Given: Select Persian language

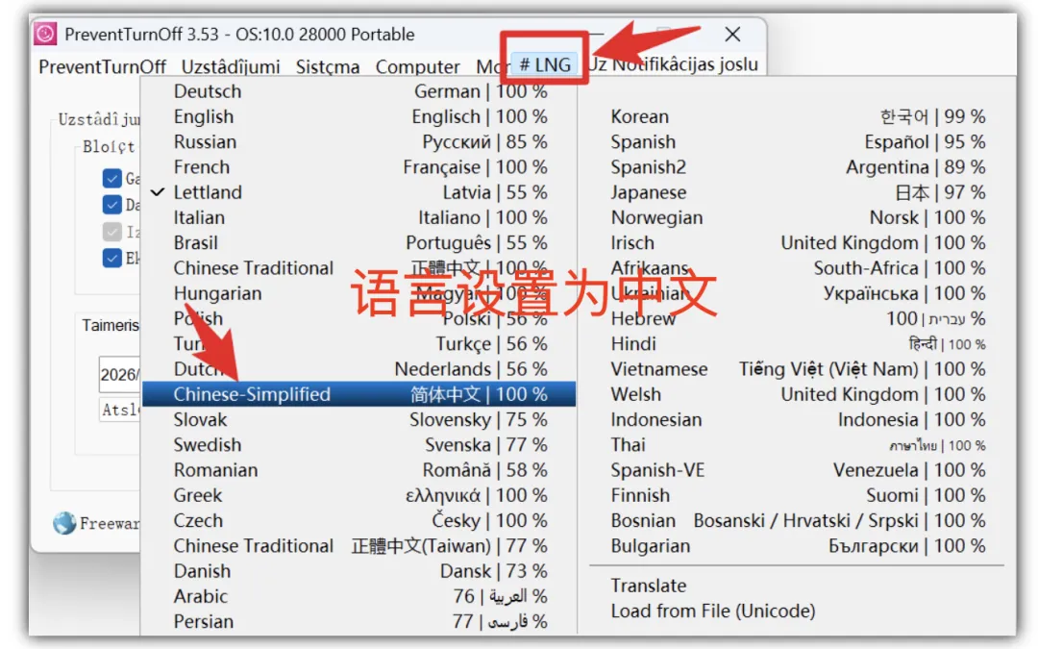Looking at the screenshot, I should coord(358,620).
